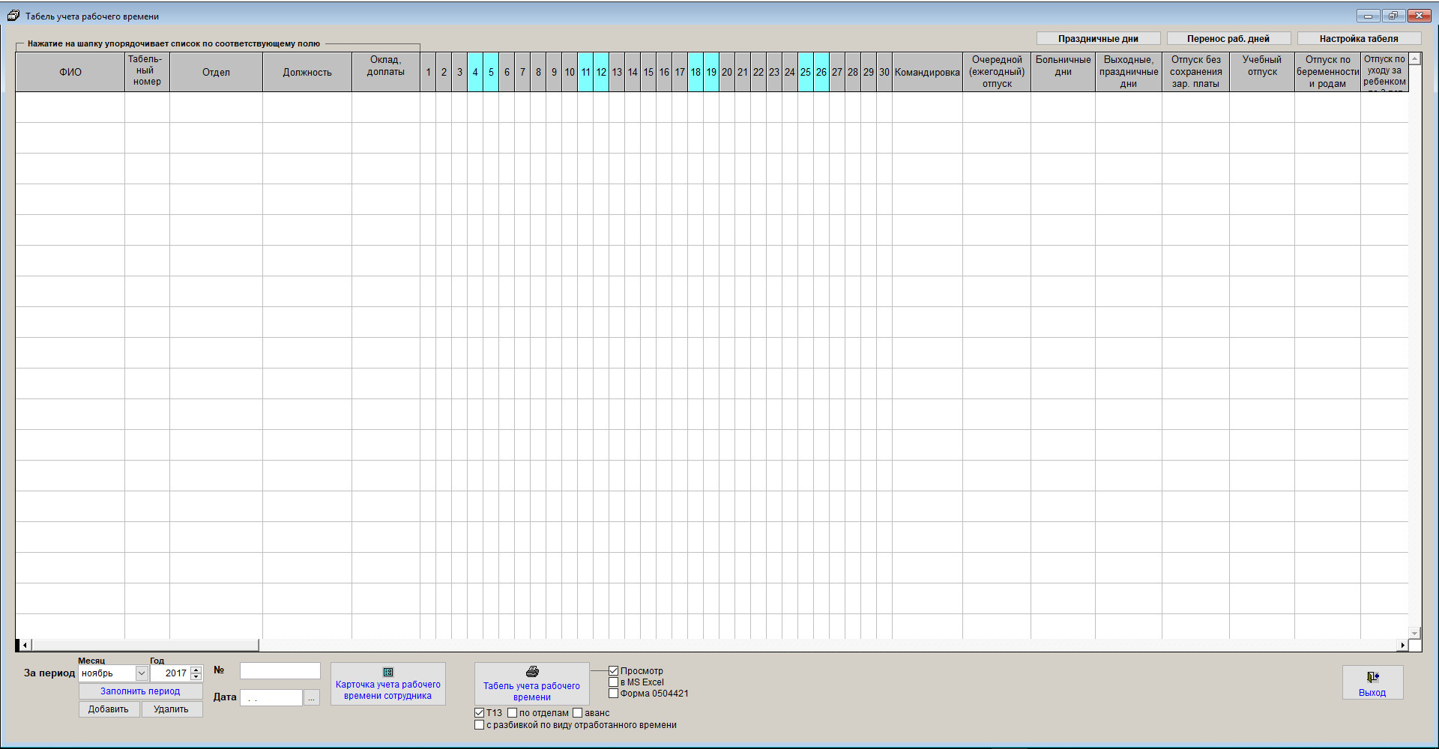Toggle the Т13 checkbox

point(480,713)
